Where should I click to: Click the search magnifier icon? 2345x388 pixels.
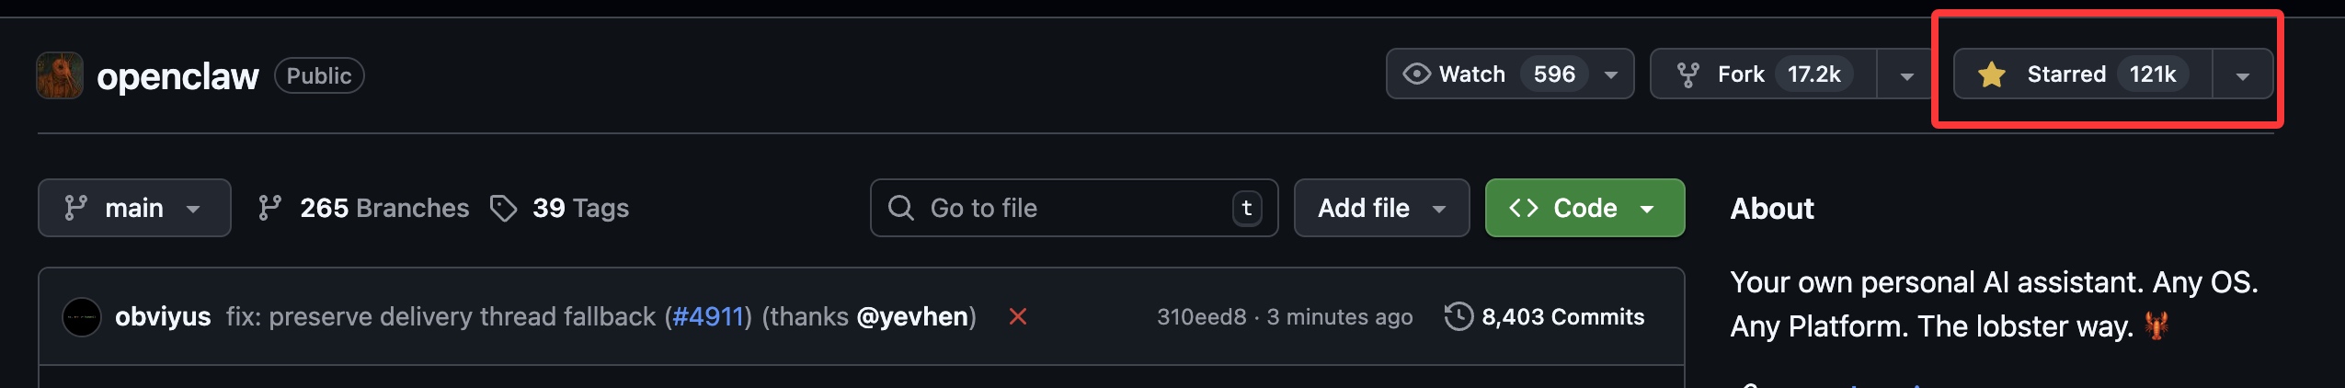[x=901, y=208]
